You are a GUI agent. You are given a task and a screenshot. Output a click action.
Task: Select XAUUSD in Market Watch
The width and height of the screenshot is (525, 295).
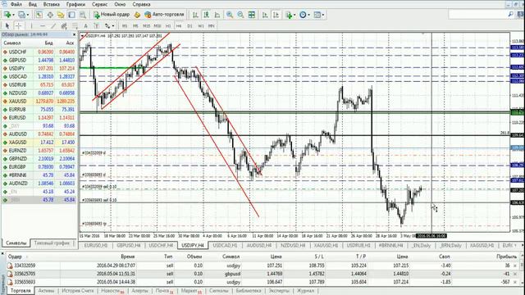coord(39,101)
